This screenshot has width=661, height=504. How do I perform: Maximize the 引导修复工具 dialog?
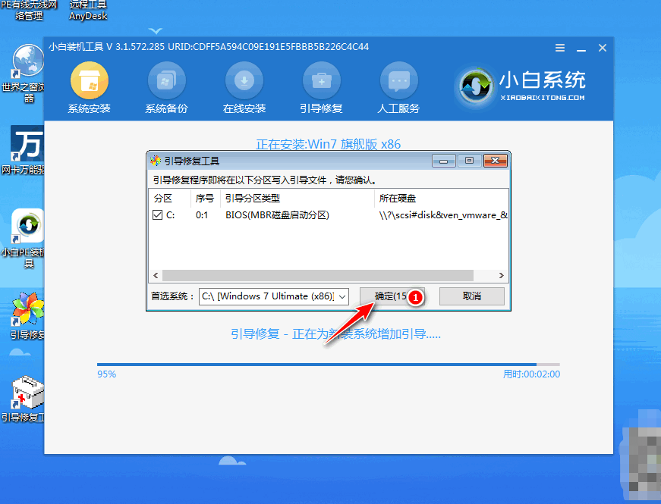click(x=469, y=161)
